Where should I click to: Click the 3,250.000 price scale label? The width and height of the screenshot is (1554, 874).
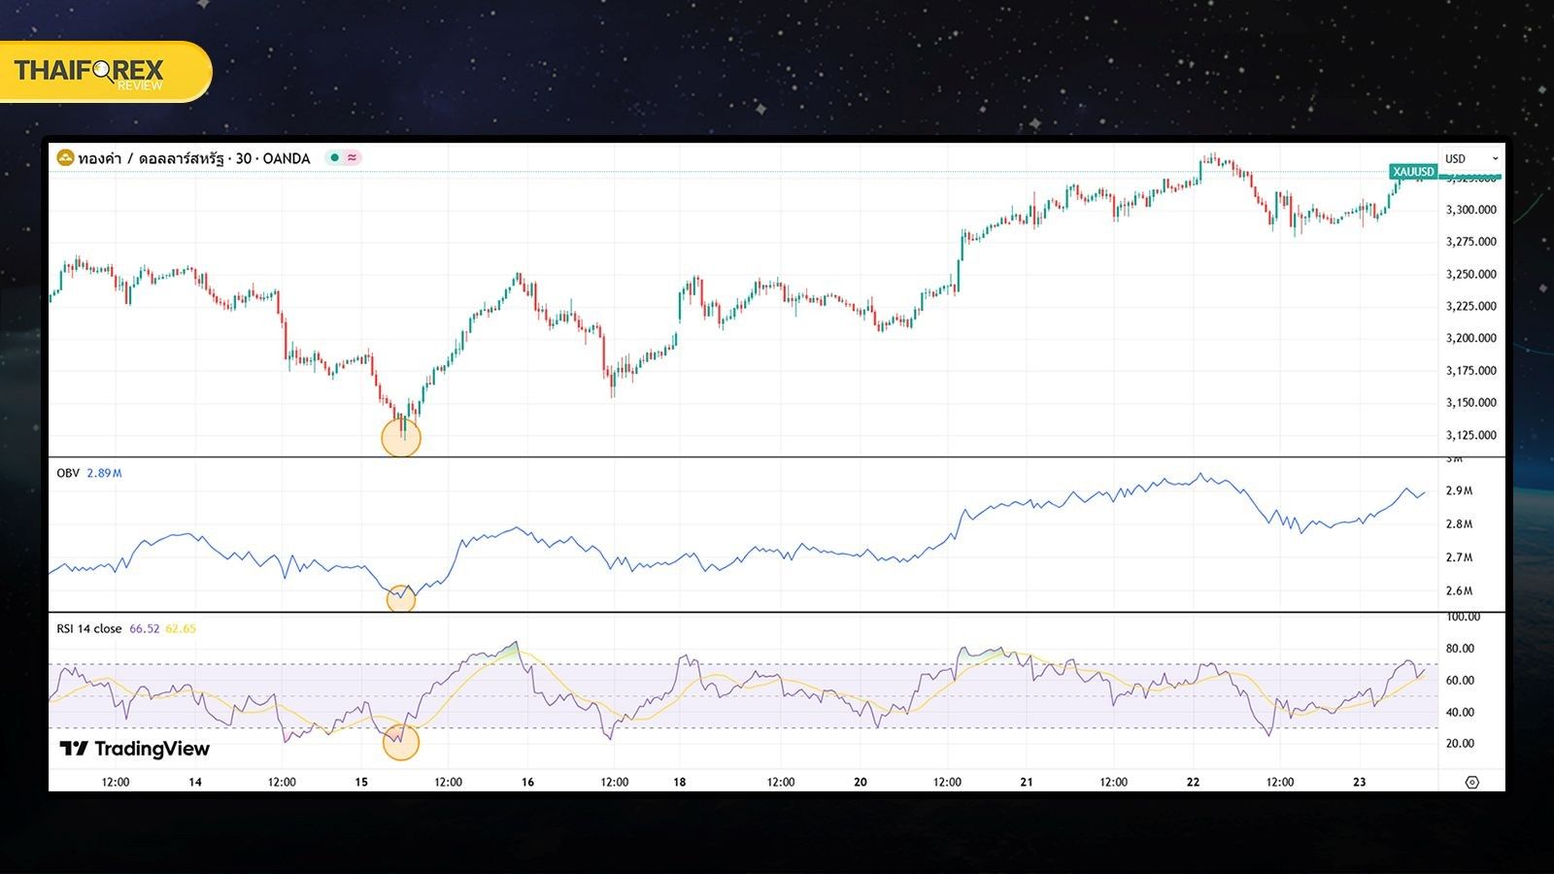click(x=1470, y=275)
